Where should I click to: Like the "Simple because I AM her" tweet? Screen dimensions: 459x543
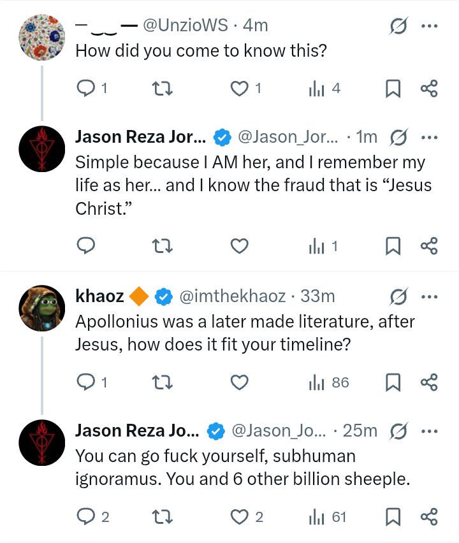tap(238, 245)
